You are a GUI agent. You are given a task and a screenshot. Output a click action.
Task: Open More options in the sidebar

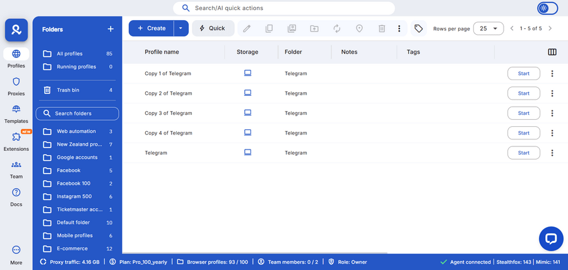[x=16, y=254]
